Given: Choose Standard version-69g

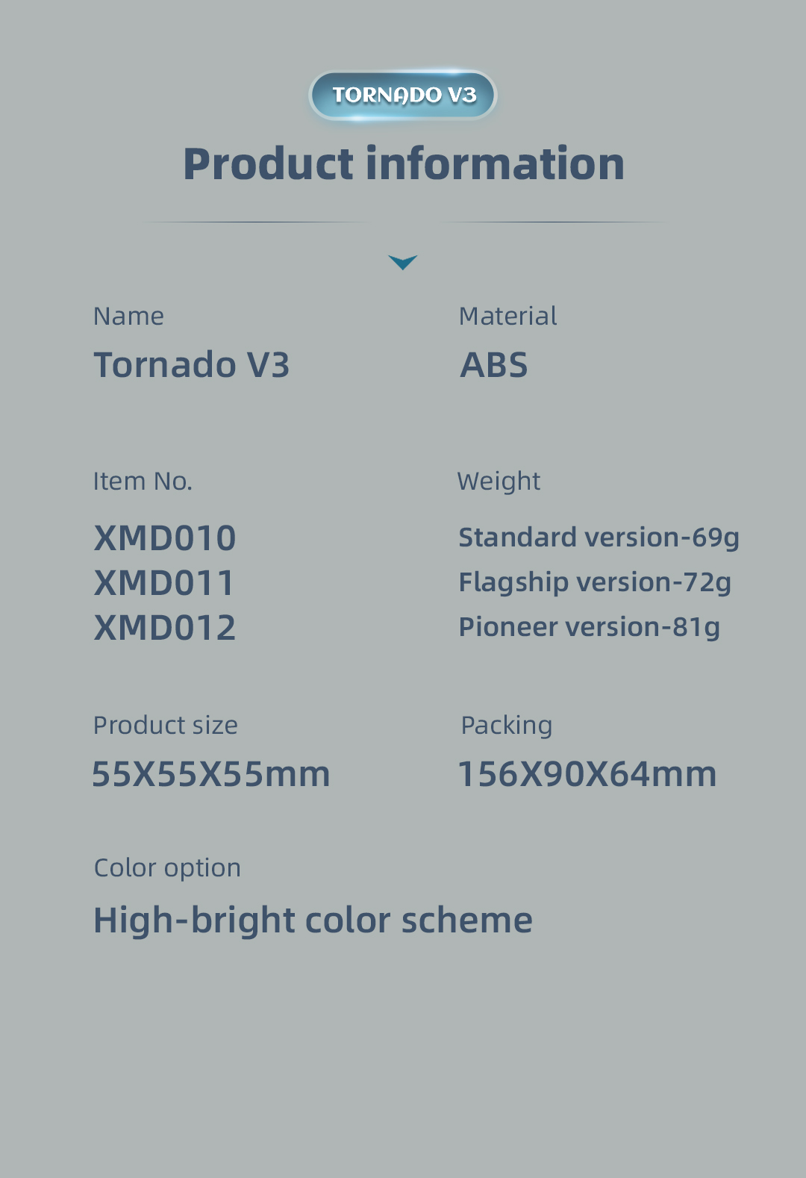Looking at the screenshot, I should point(599,537).
